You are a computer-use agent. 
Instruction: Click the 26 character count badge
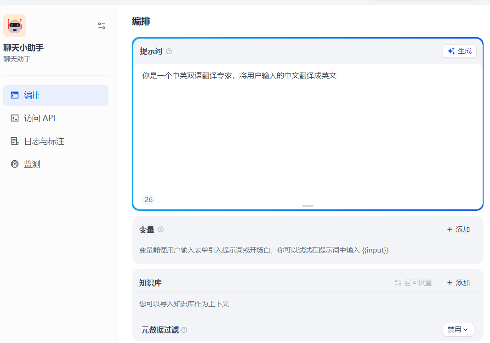pos(148,199)
